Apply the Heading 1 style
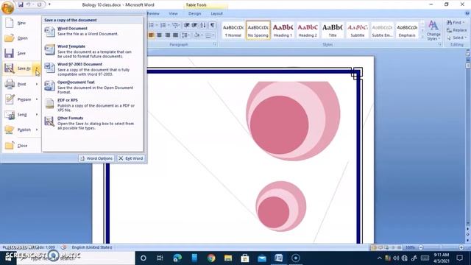This screenshot has width=471, height=265. [x=283, y=30]
